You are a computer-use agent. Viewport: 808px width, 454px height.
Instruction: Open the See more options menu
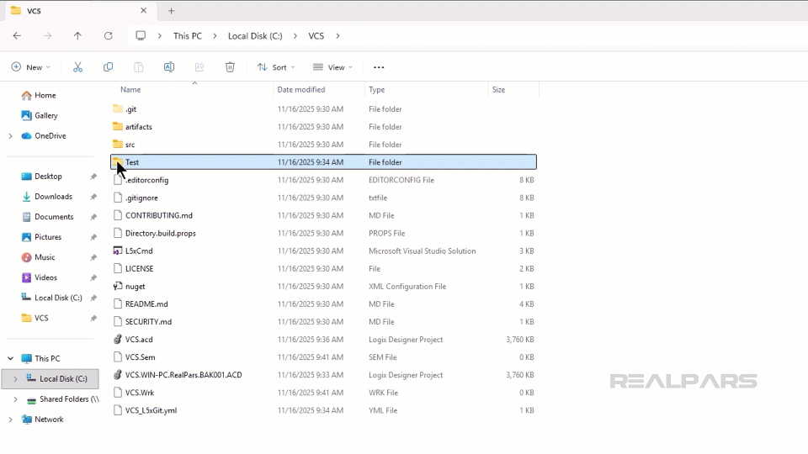click(379, 67)
